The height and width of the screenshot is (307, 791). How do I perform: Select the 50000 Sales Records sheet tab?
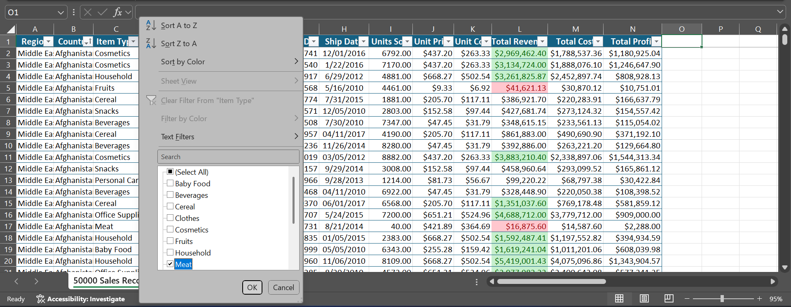point(106,281)
